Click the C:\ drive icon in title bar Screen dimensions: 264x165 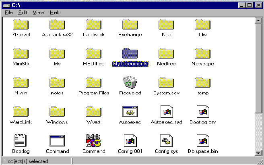(x=6, y=5)
